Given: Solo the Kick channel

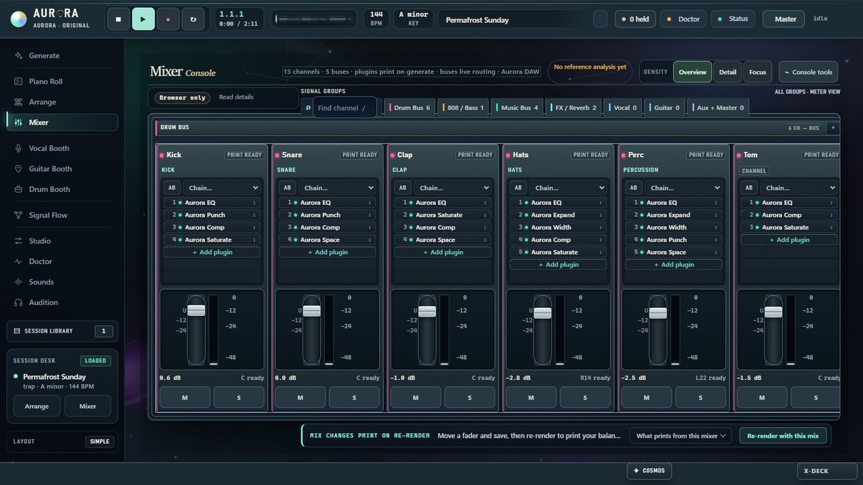Looking at the screenshot, I should 239,397.
